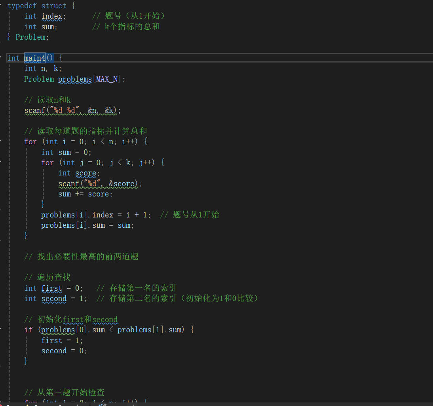Screen dimensions: 433x406
Task: Click the 'int second = 1;' declaration
Action: point(56,299)
